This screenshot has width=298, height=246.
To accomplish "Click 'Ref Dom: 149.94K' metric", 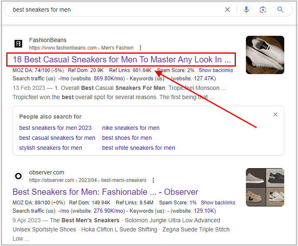I will click(x=90, y=203).
